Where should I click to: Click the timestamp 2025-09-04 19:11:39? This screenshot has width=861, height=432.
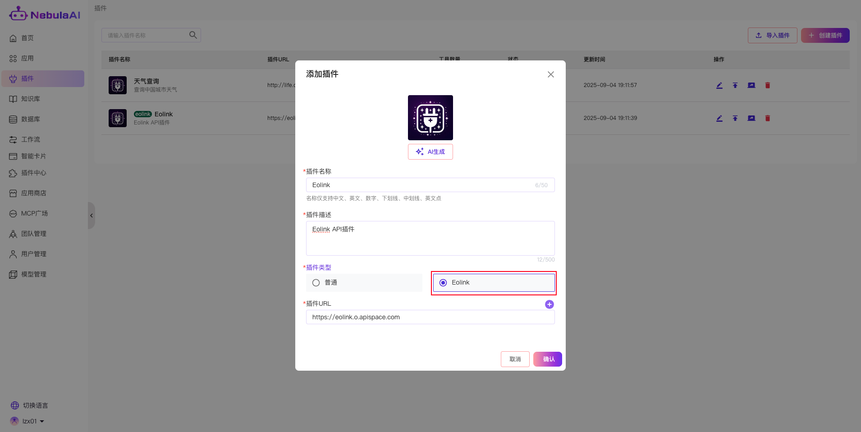tap(610, 118)
